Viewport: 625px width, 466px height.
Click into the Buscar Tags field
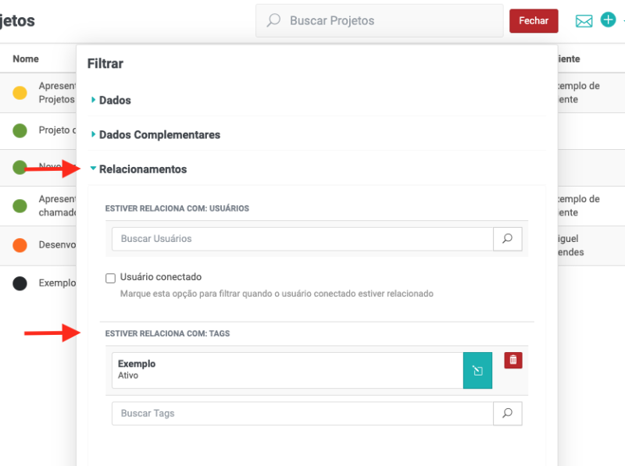coord(302,414)
